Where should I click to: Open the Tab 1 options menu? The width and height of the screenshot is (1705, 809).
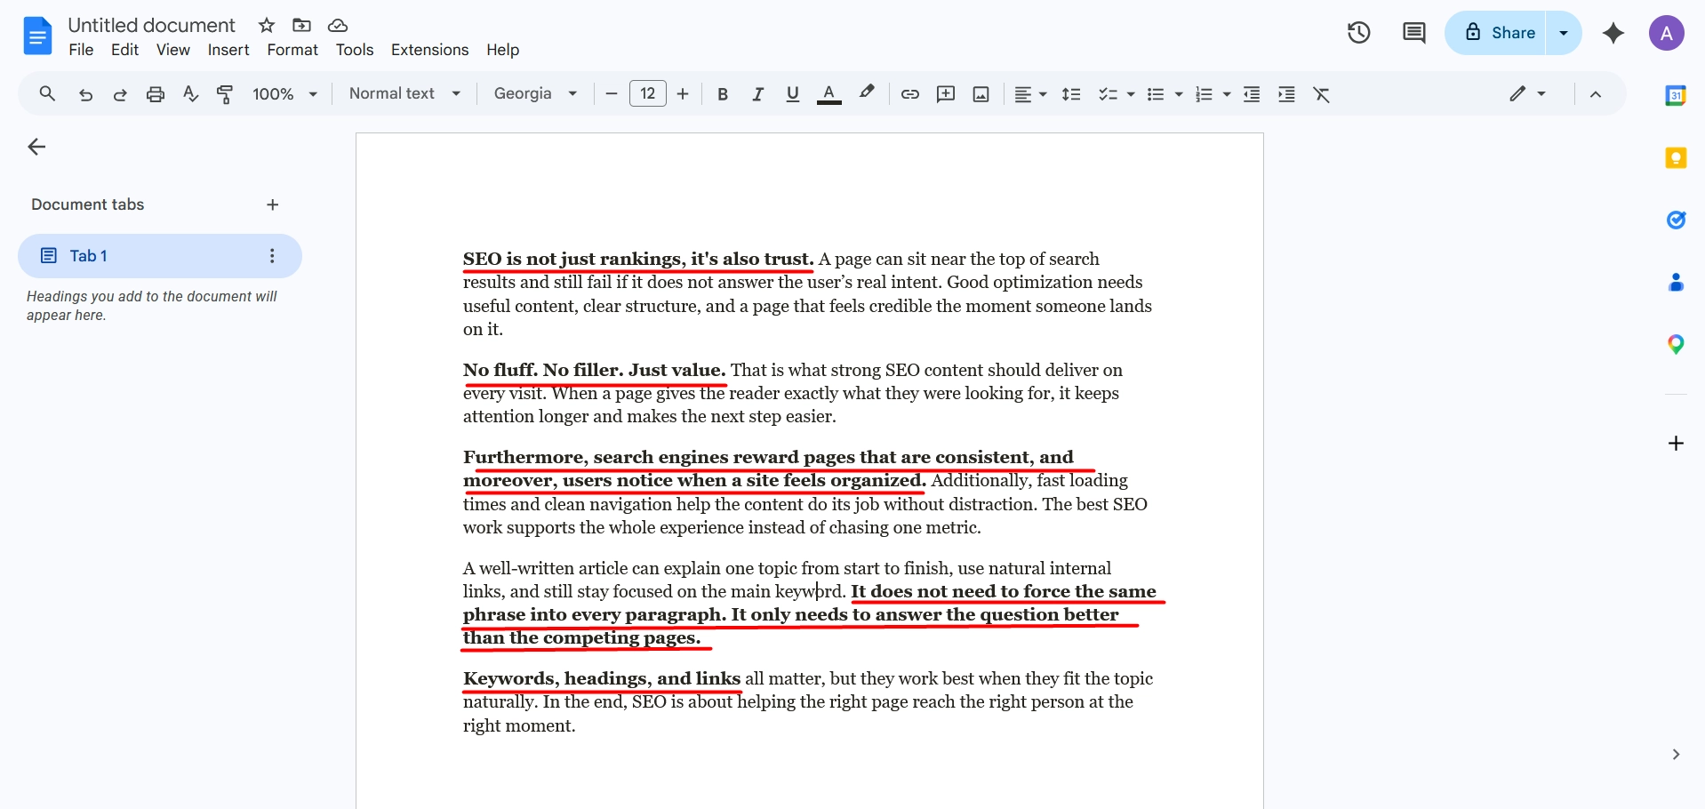click(x=272, y=256)
